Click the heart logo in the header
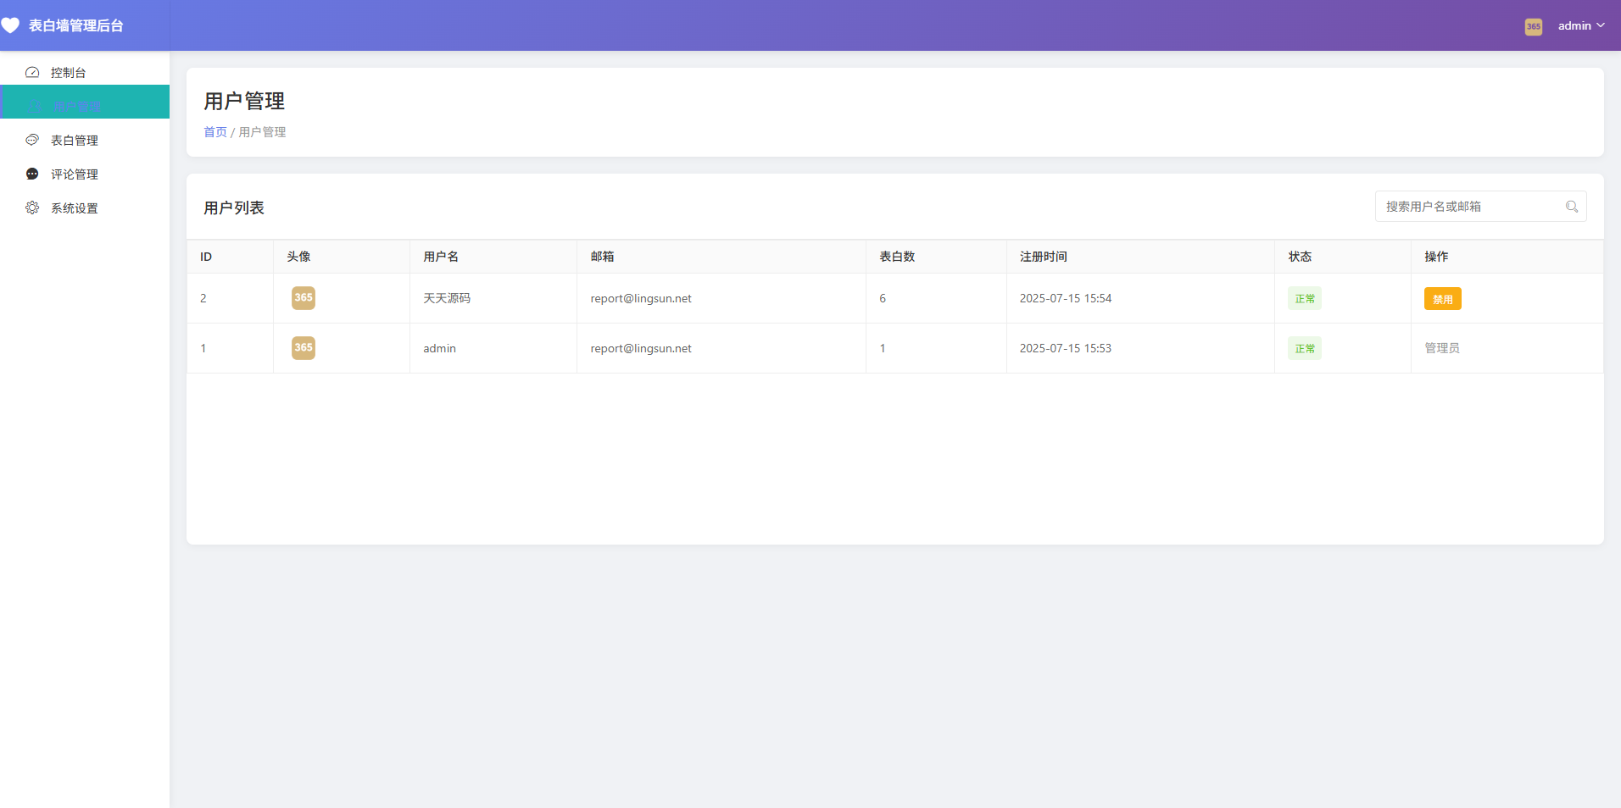The image size is (1621, 808). (12, 25)
